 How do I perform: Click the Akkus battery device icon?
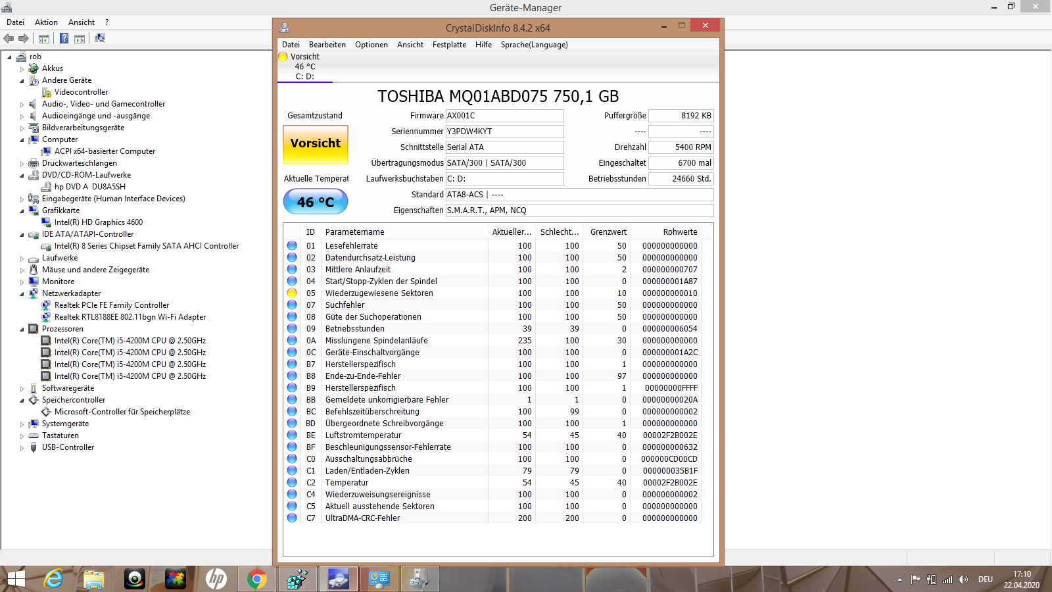point(34,68)
